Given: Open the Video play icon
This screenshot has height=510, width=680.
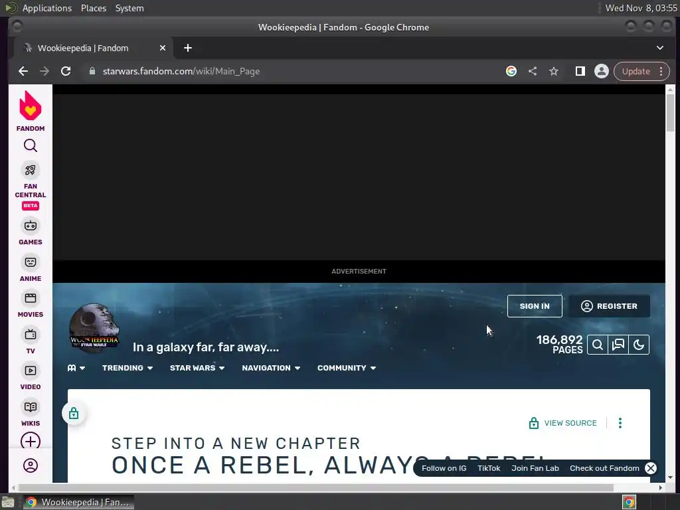Looking at the screenshot, I should coord(31,371).
